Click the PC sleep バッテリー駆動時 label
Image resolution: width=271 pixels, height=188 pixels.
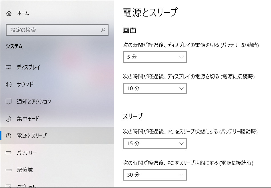[x=190, y=132]
